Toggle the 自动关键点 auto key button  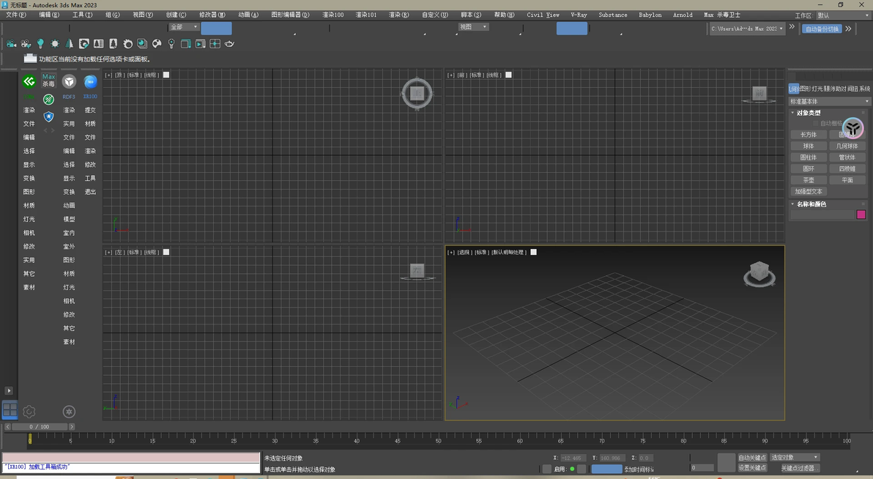coord(752,457)
